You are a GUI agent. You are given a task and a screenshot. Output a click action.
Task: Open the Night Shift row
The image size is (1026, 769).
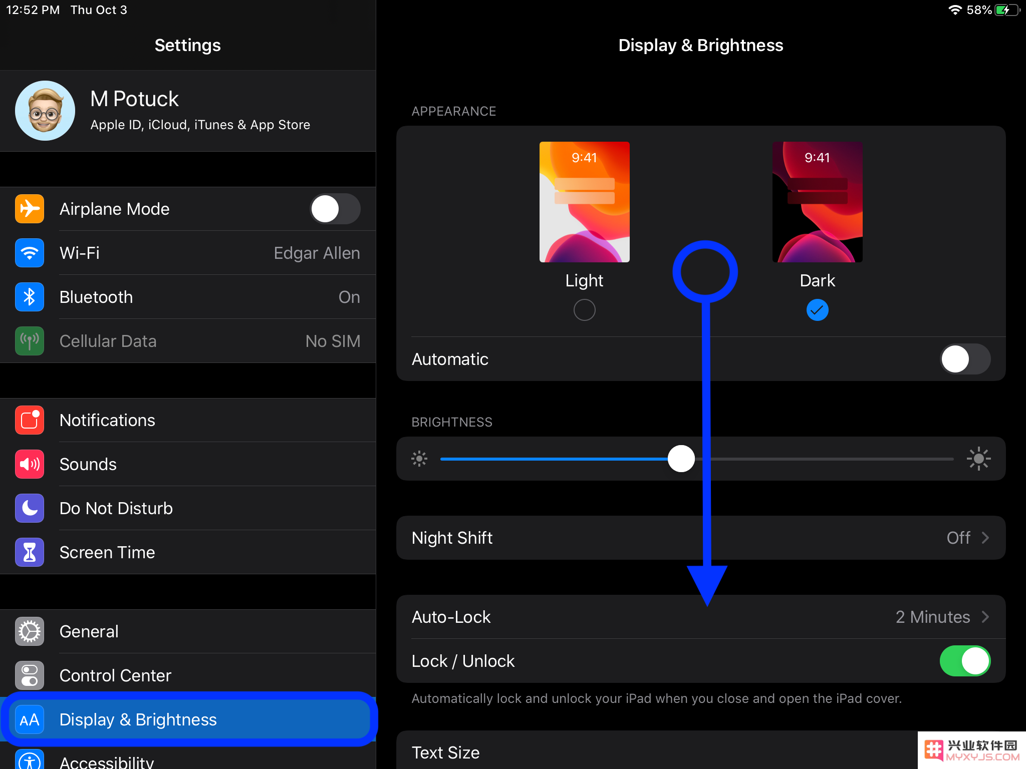701,538
